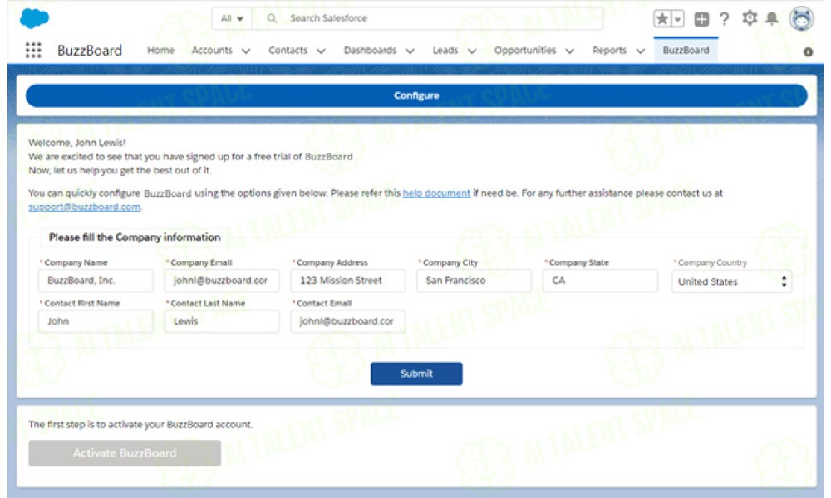Click the support@buzzboard.com email link

coord(84,207)
